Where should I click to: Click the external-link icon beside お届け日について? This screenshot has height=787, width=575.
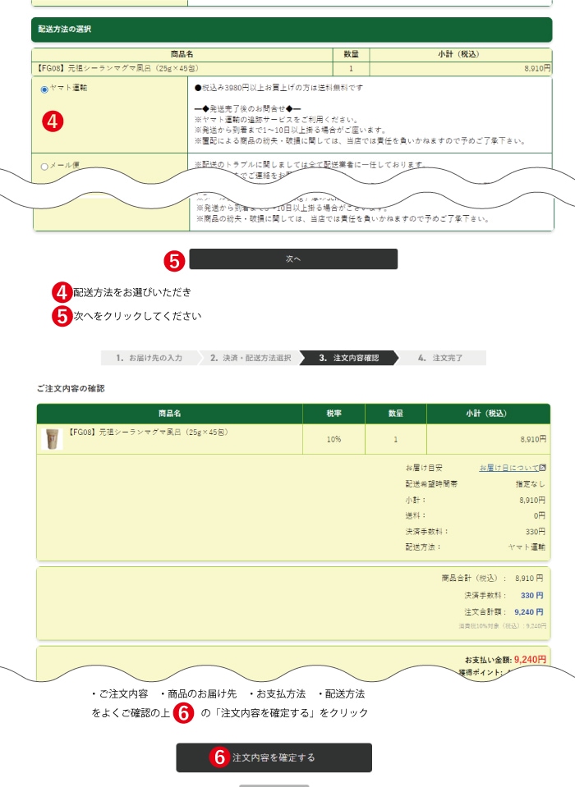[x=543, y=468]
